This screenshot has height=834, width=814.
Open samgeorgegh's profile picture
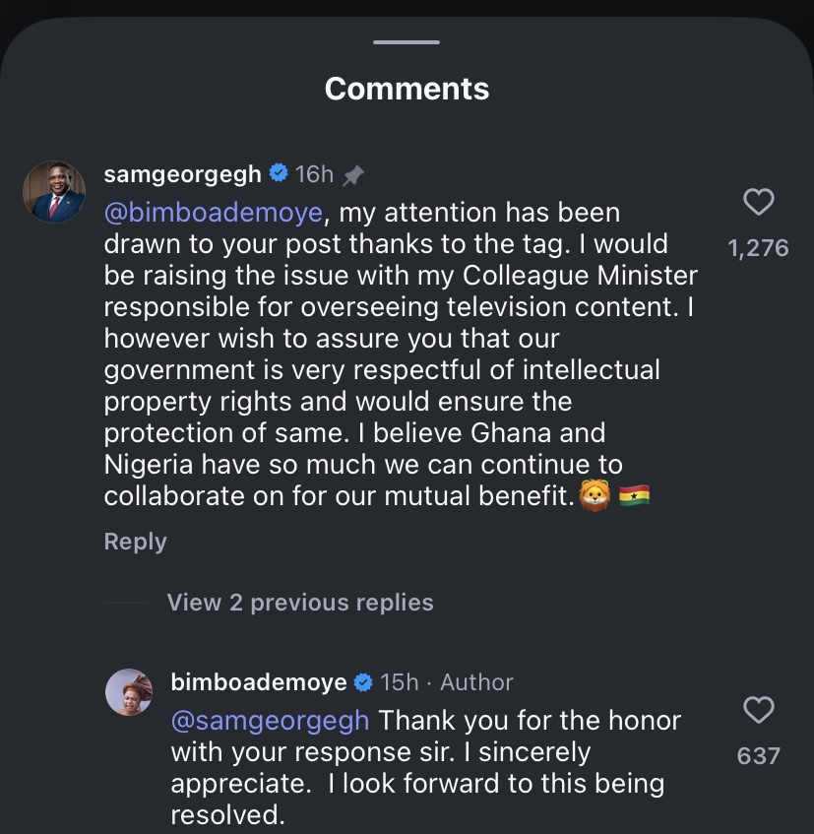(x=54, y=191)
